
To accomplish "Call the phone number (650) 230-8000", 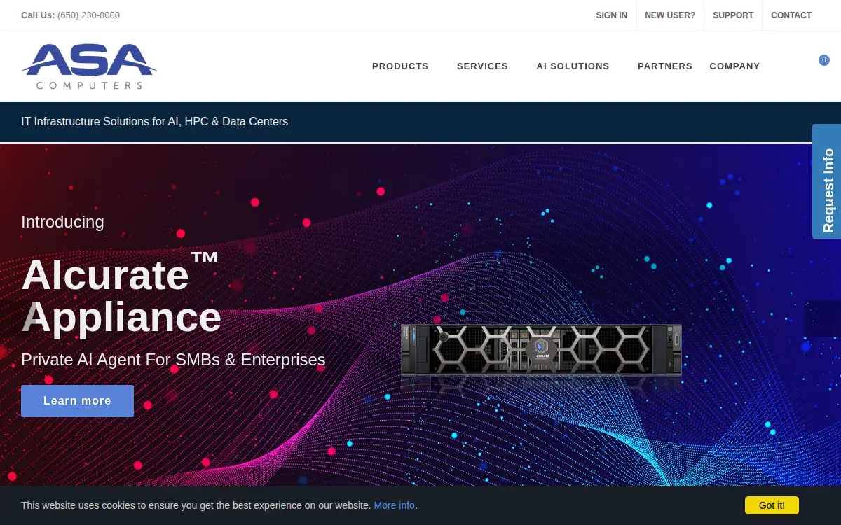I will (88, 15).
